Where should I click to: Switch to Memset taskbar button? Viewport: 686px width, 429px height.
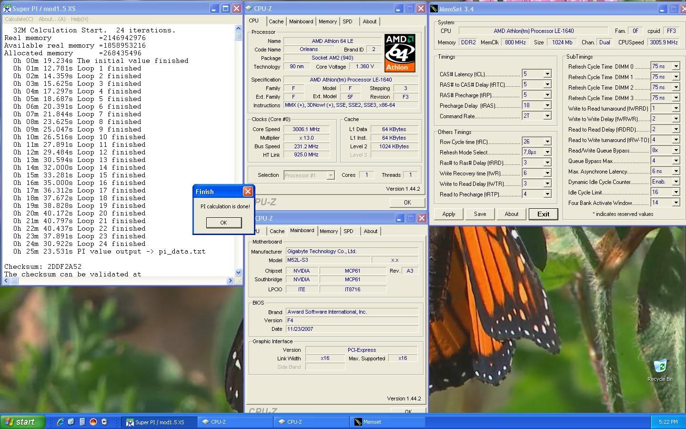tap(388, 422)
